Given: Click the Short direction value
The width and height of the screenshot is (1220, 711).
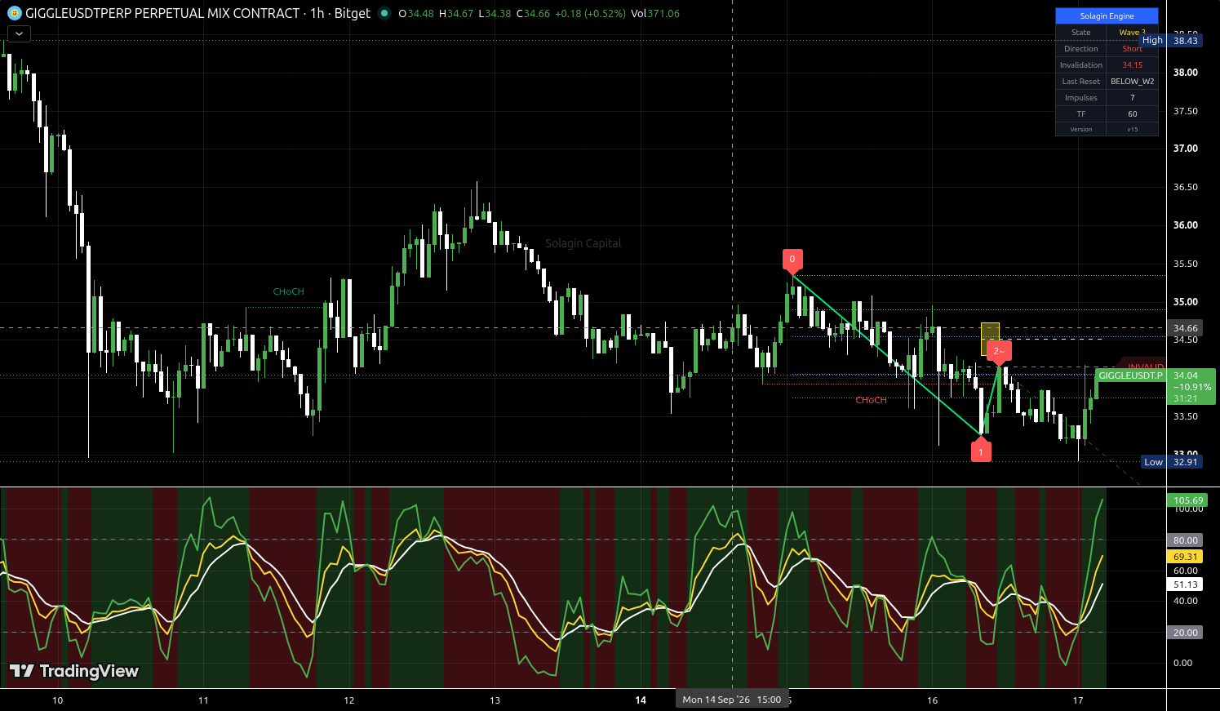Looking at the screenshot, I should (1132, 49).
